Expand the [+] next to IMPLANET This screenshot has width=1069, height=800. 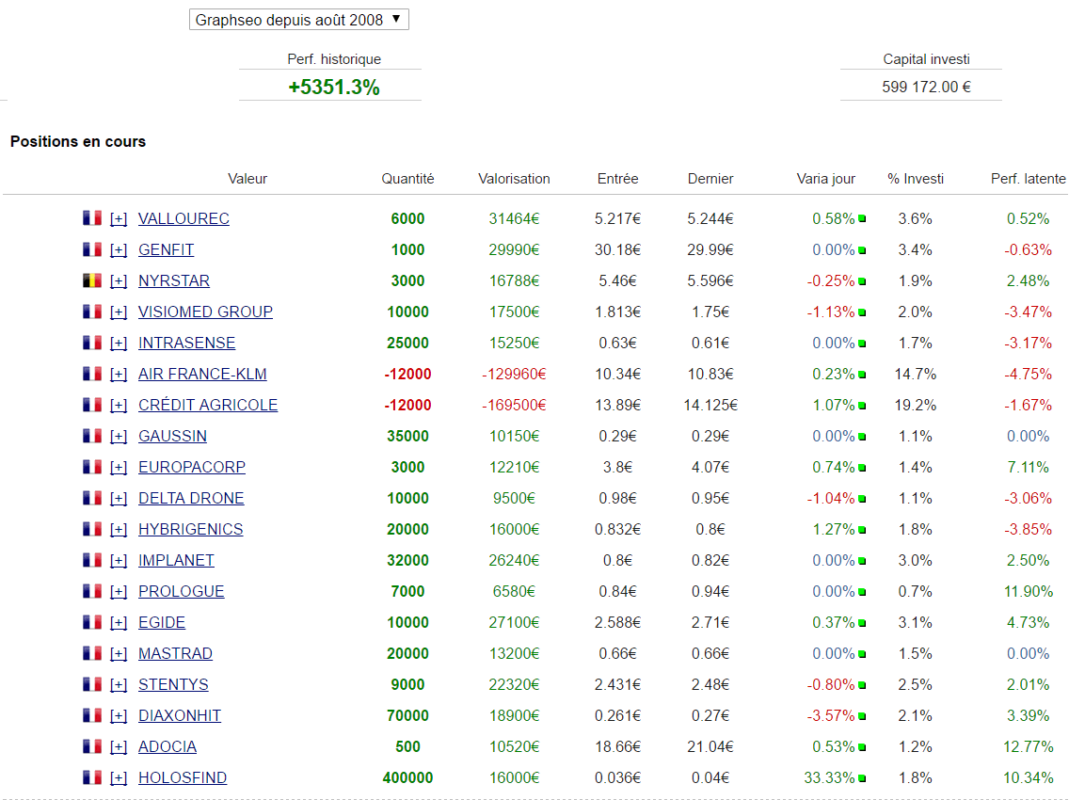(x=119, y=561)
